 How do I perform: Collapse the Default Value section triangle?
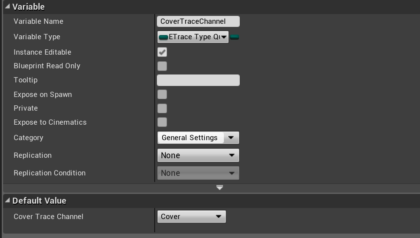pyautogui.click(x=7, y=201)
